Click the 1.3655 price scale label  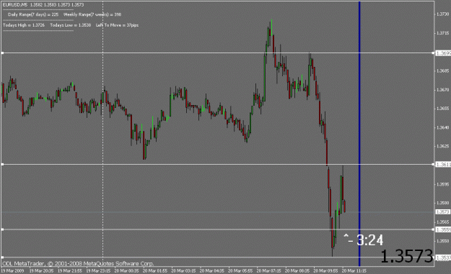coord(442,109)
